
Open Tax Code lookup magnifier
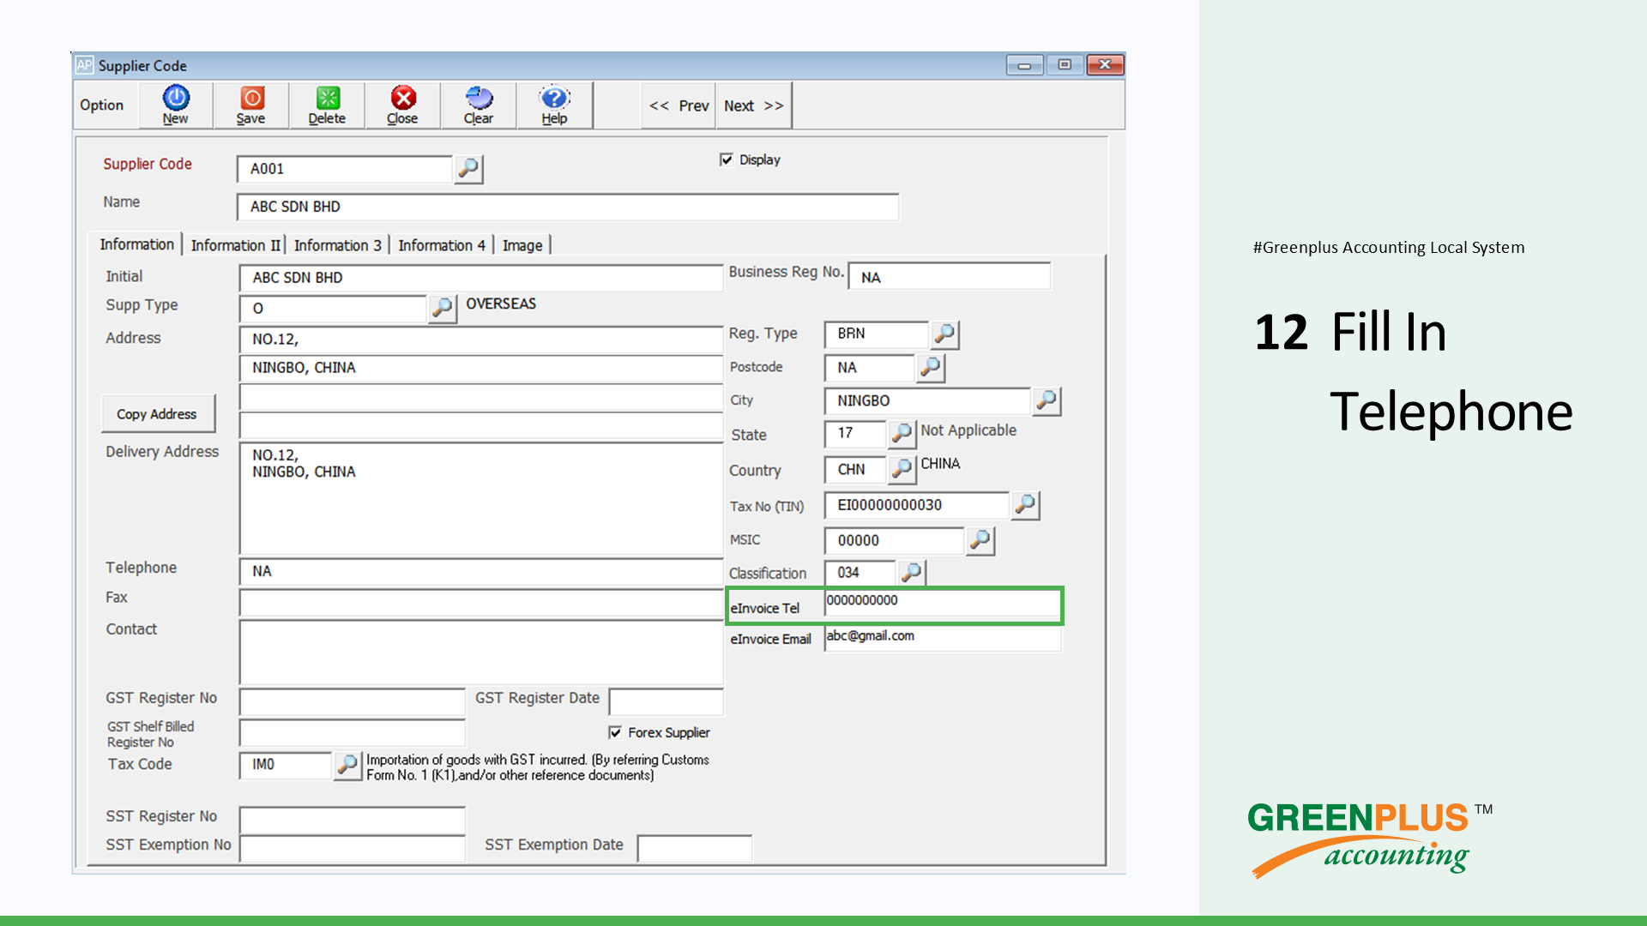347,764
